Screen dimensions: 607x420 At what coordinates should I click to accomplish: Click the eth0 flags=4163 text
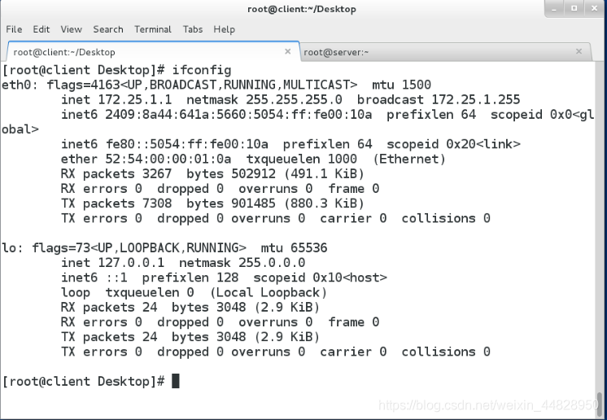pos(83,85)
